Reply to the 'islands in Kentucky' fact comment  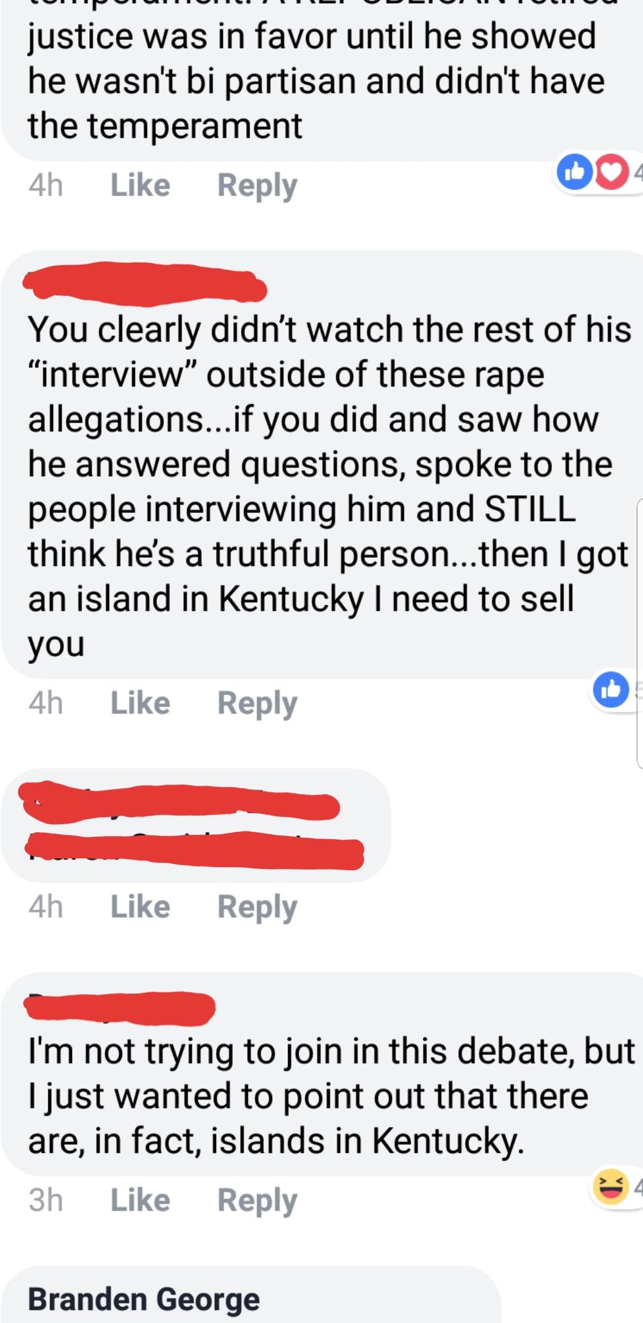pos(257,1201)
